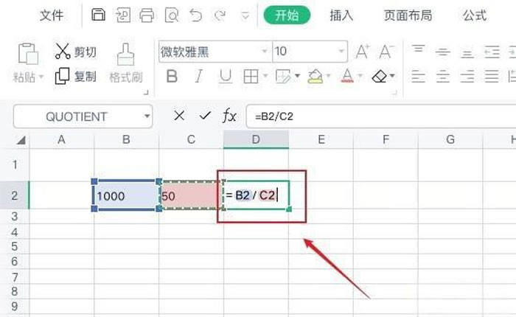Screen dimensions: 516x317
Task: Click the 粘贴 paste icon
Action: click(28, 53)
